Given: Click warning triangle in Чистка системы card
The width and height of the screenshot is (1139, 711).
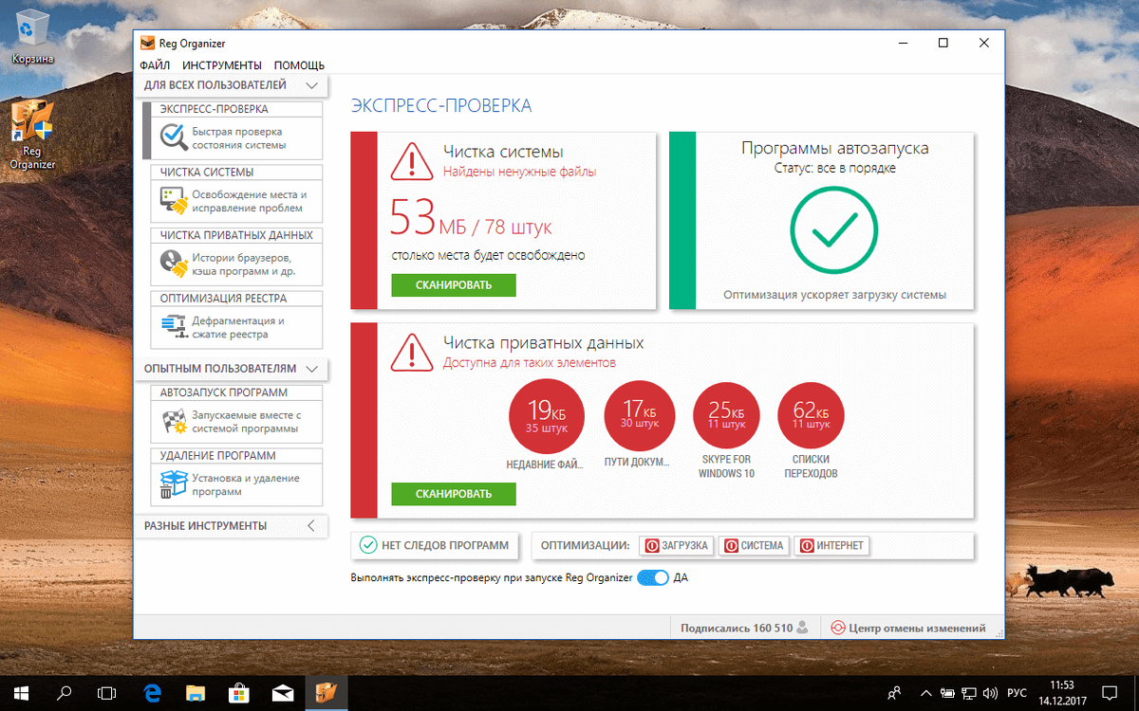Looking at the screenshot, I should click(411, 160).
